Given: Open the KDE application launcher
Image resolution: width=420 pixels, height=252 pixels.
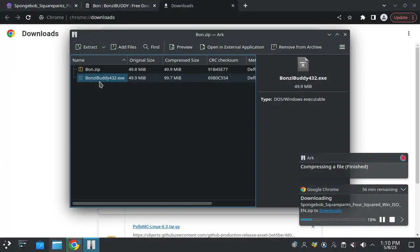Looking at the screenshot, I should click(7, 244).
